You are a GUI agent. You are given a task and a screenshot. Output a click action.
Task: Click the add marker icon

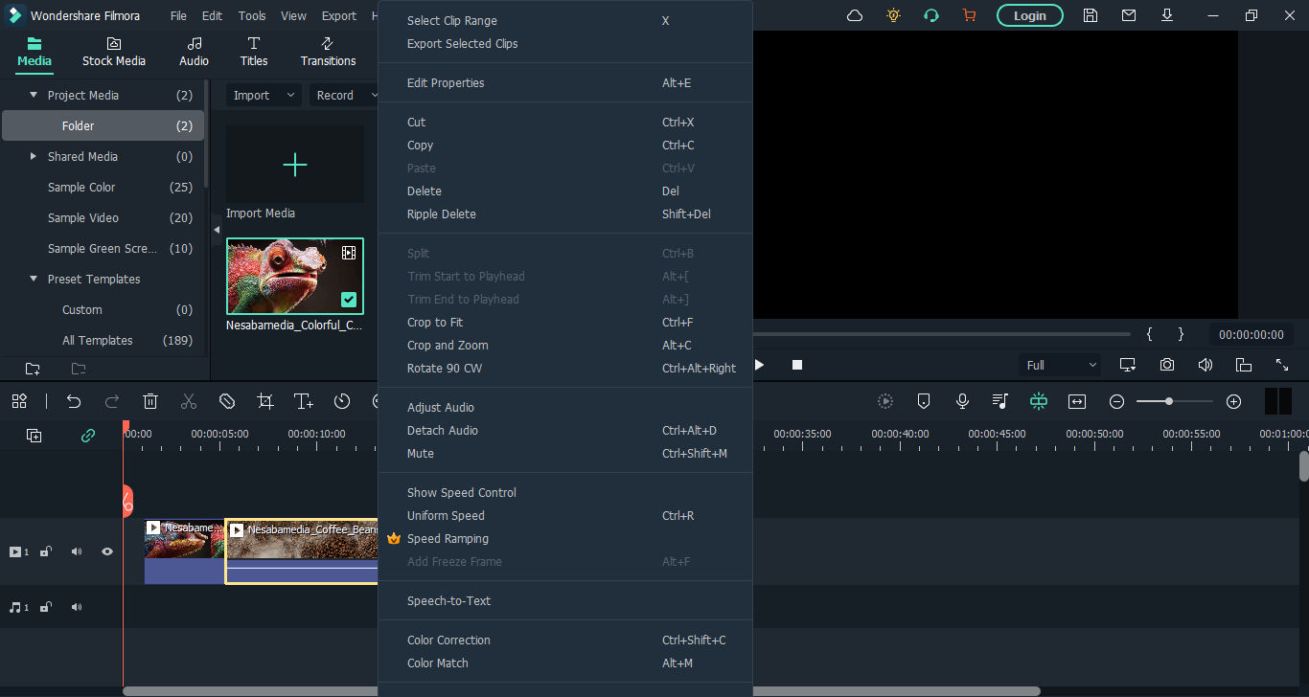[924, 402]
